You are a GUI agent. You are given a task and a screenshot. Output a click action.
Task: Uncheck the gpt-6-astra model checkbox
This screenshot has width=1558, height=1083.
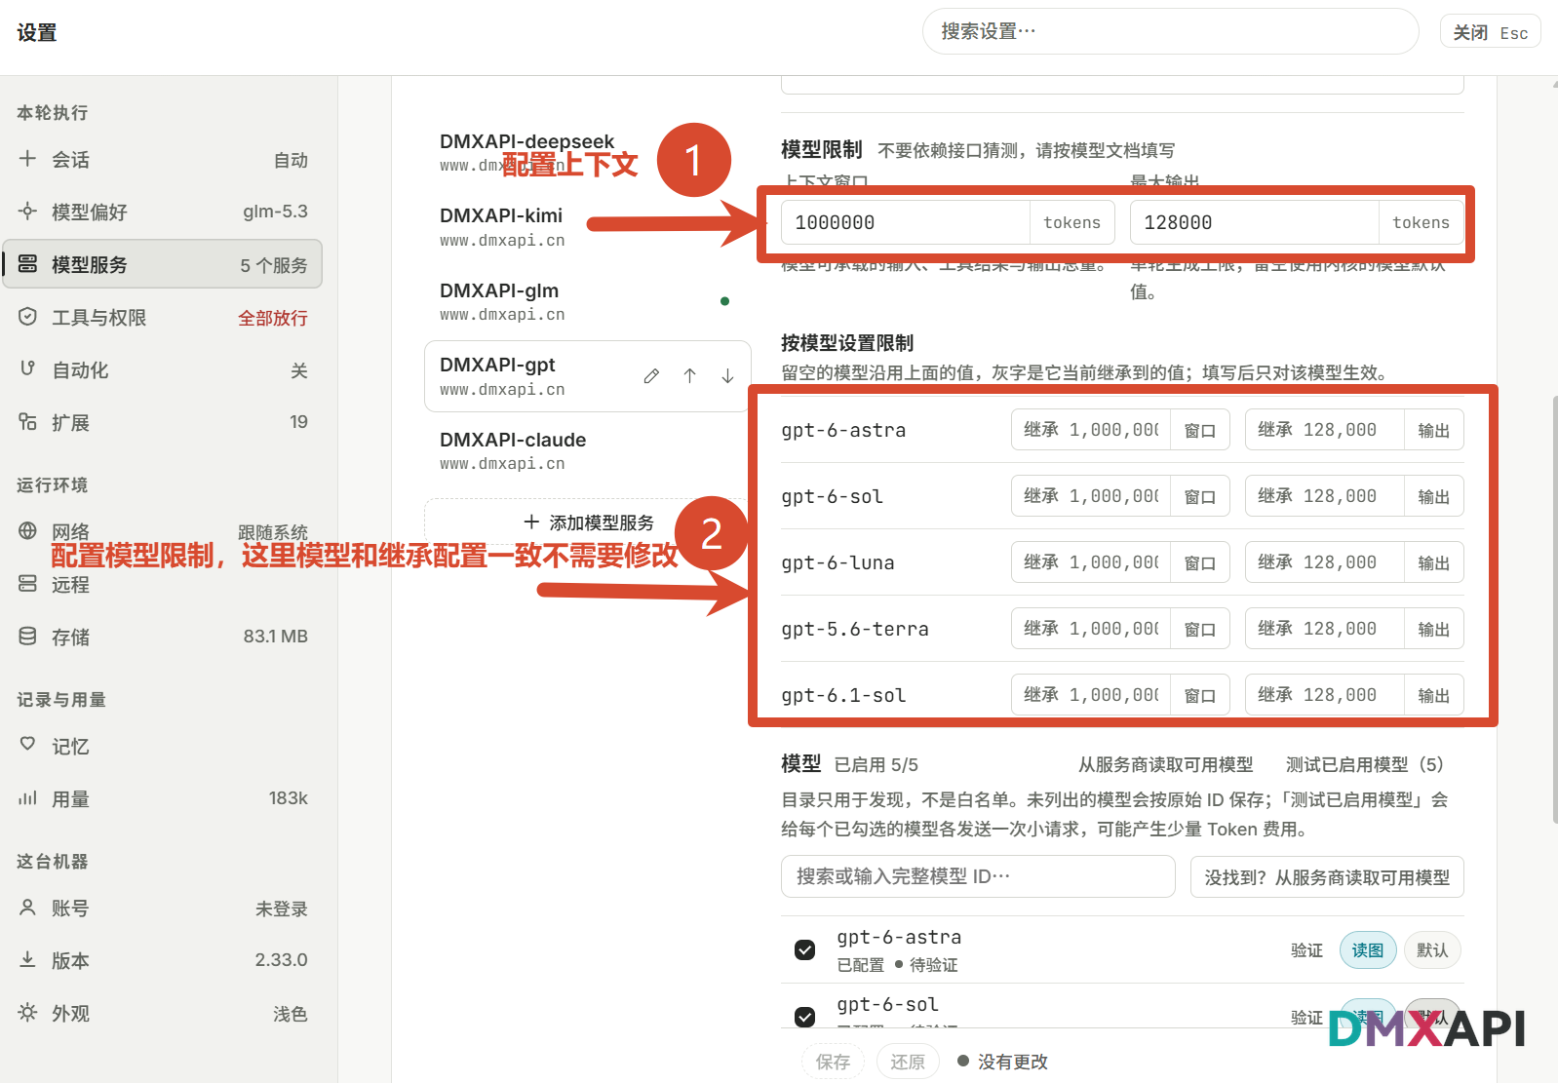tap(804, 949)
